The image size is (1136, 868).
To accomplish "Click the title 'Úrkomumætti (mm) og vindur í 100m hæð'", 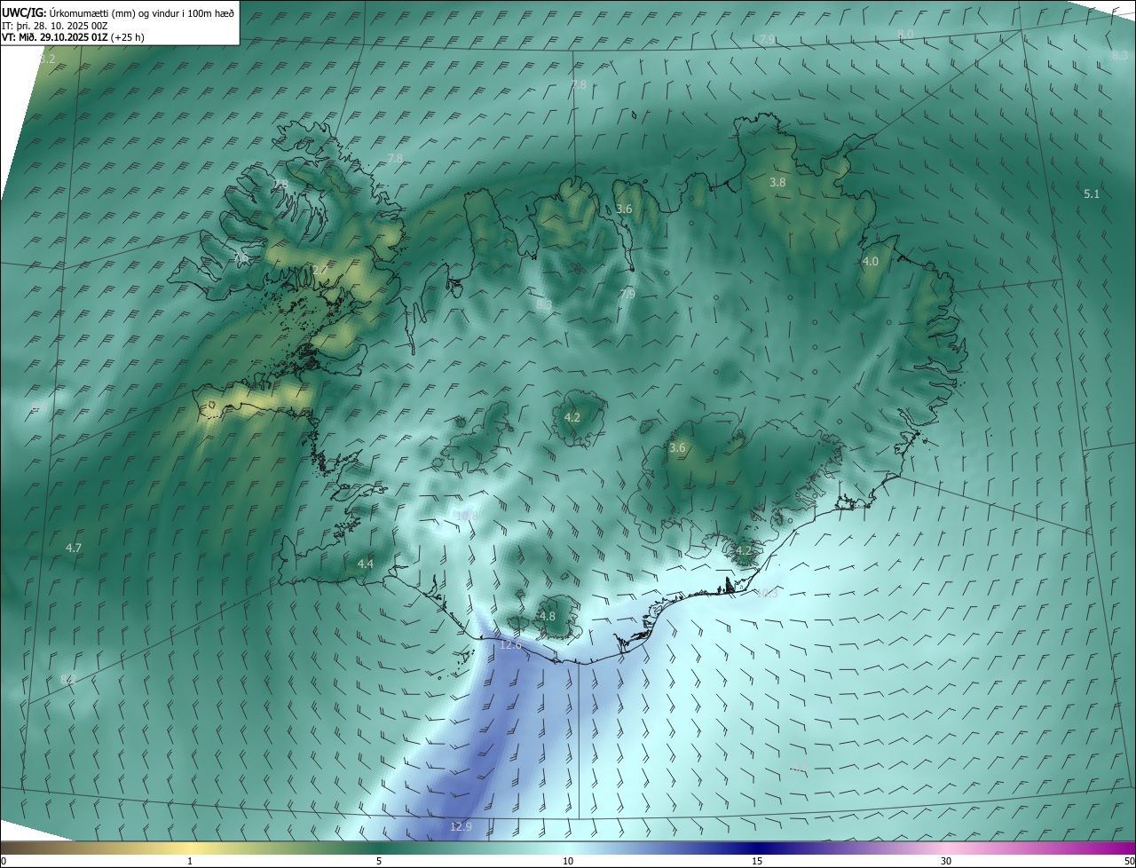I will pyautogui.click(x=143, y=12).
